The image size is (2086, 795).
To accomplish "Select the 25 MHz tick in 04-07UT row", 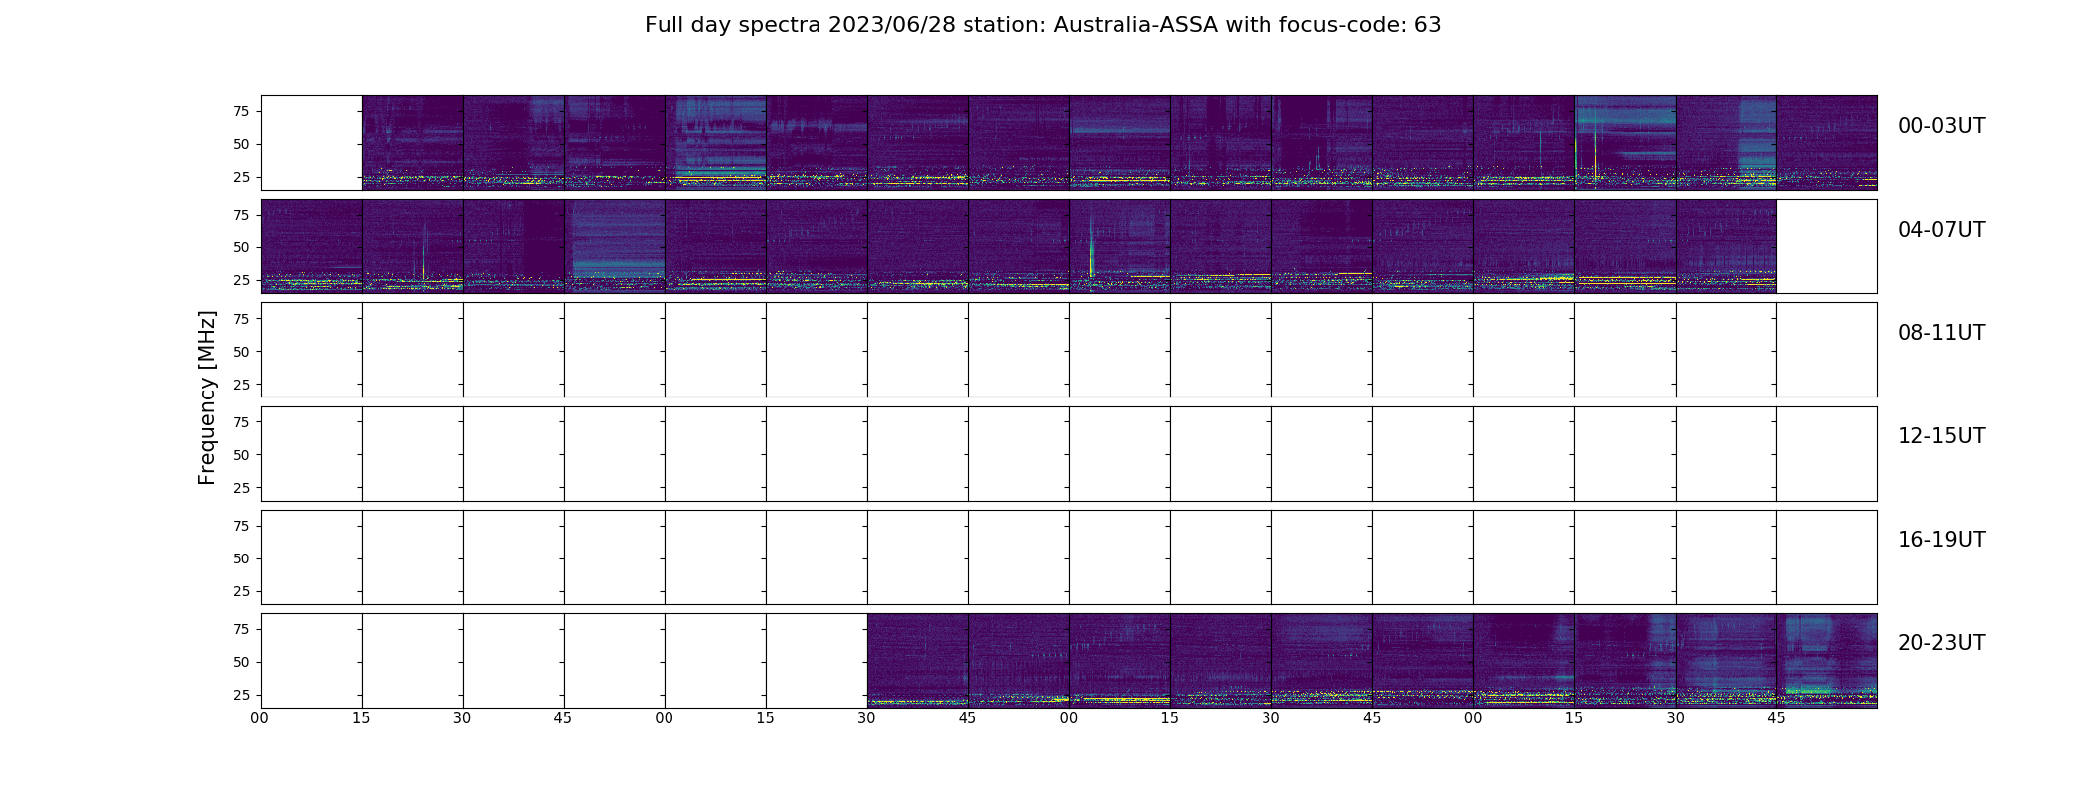I will (x=240, y=280).
